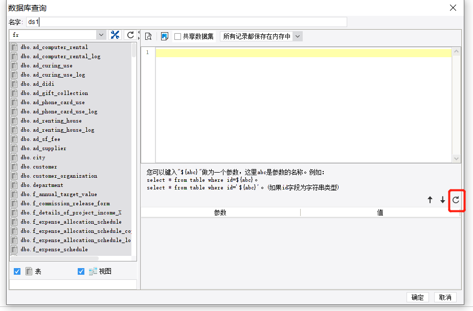Click the table icon beside dbo.ad_sf_fee
473x311 pixels.
pos(14,139)
